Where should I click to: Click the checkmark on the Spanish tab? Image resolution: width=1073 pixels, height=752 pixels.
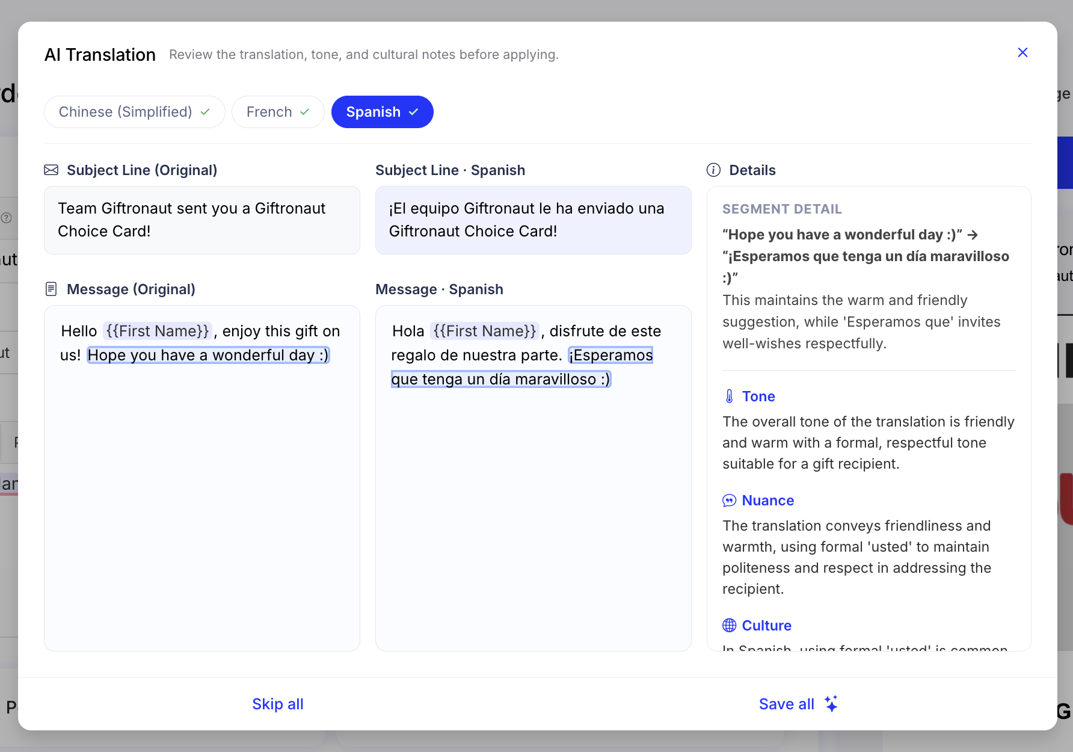414,112
